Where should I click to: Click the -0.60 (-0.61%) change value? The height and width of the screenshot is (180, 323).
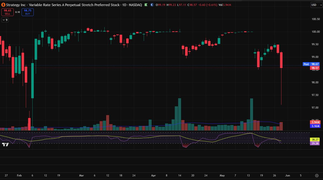[x=208, y=5]
